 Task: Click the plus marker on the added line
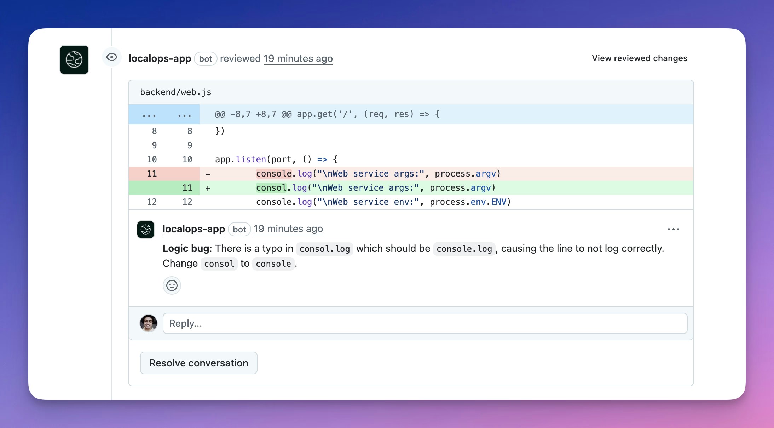pos(208,188)
